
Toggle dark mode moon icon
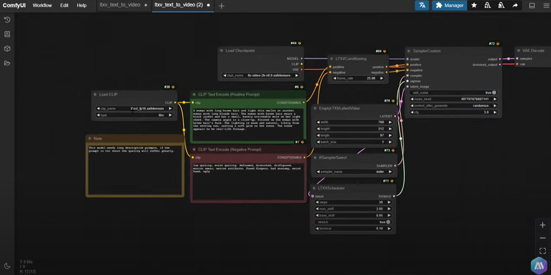(x=7, y=266)
